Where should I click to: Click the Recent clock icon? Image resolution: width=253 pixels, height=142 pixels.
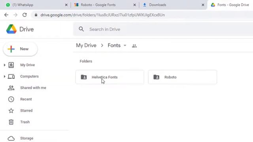tap(11, 99)
